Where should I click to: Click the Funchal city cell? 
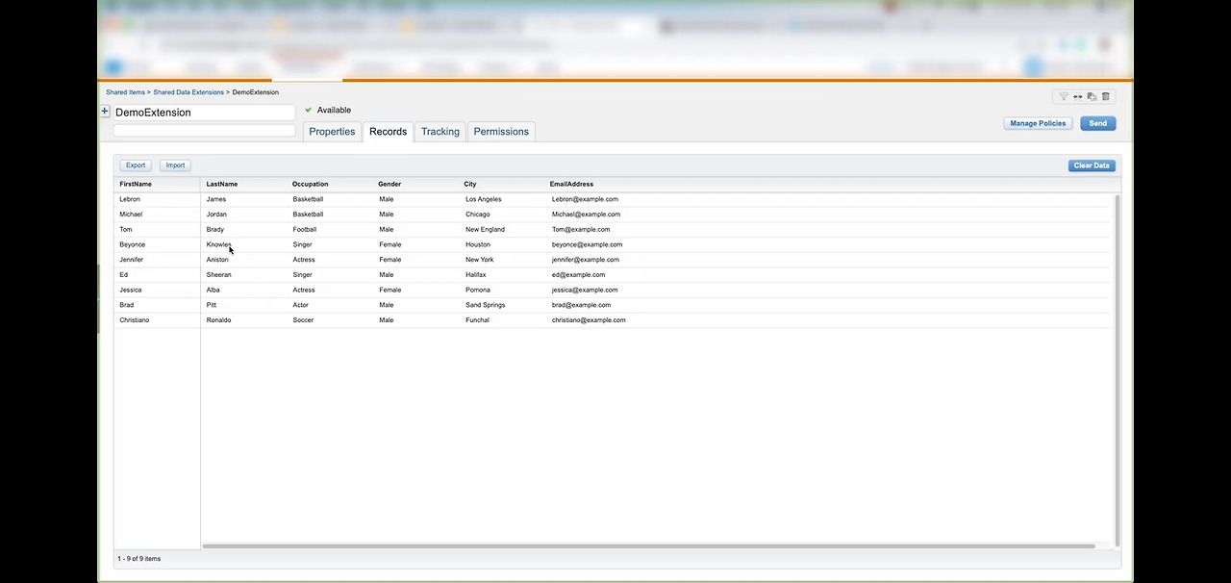coord(477,320)
